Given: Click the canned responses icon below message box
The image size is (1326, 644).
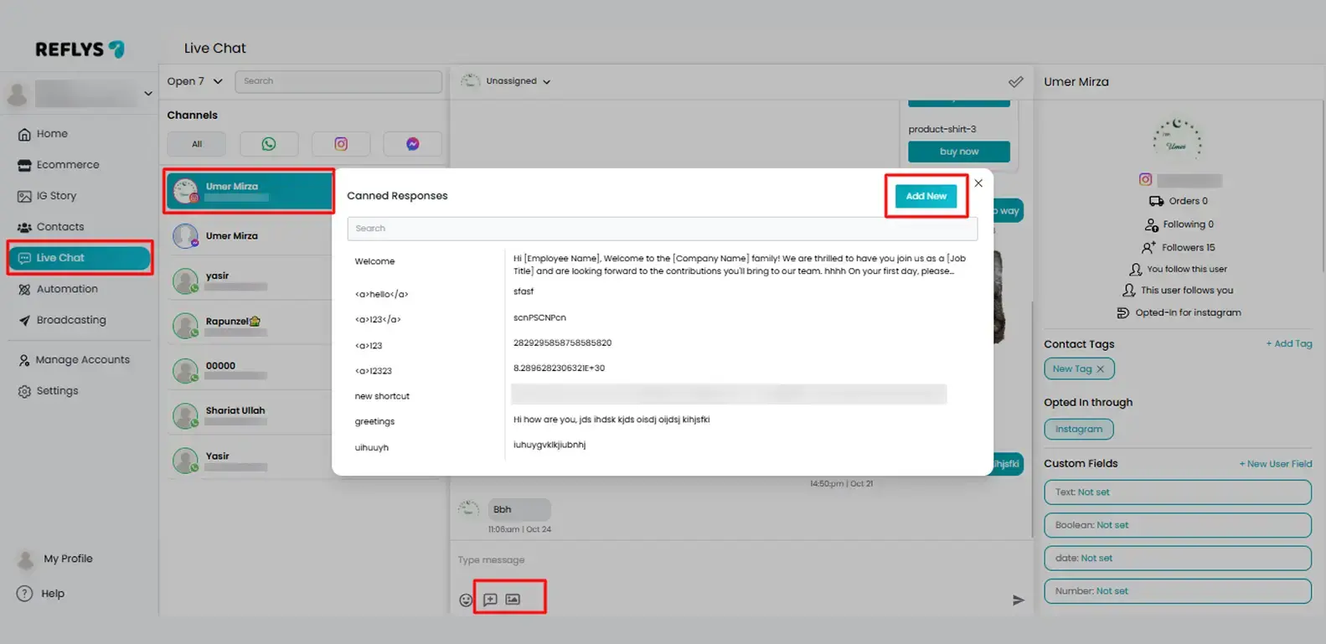Looking at the screenshot, I should (491, 600).
